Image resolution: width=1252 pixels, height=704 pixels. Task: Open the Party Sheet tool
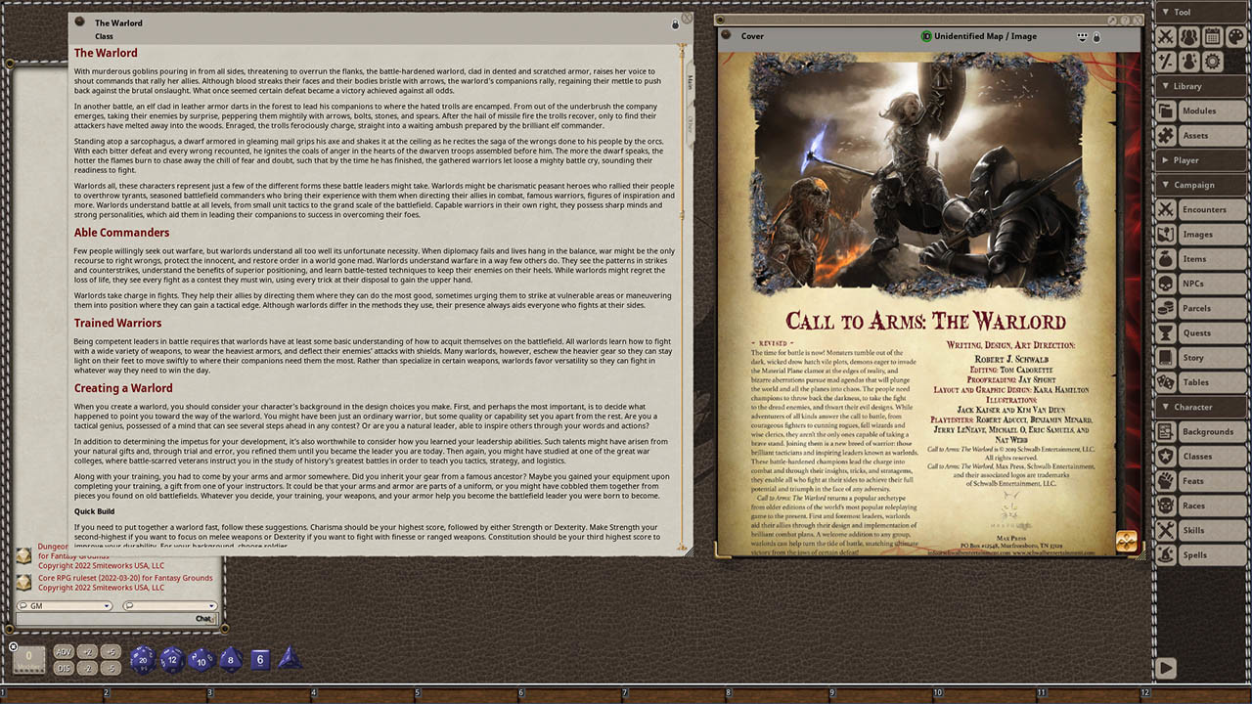(1189, 36)
